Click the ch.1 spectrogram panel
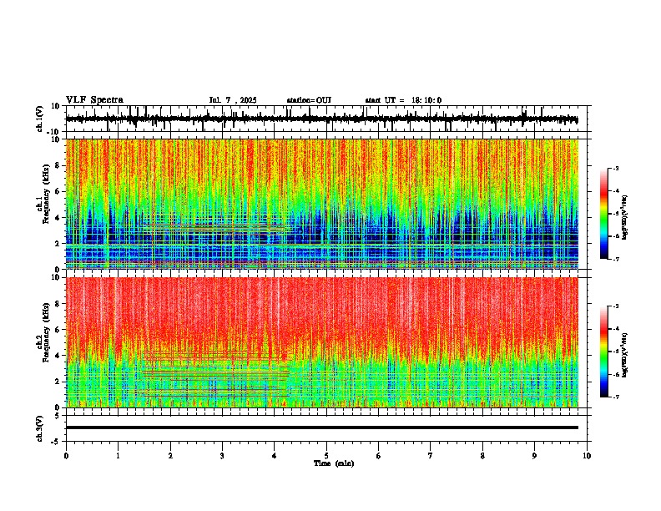This screenshot has height=511, width=661. 322,204
